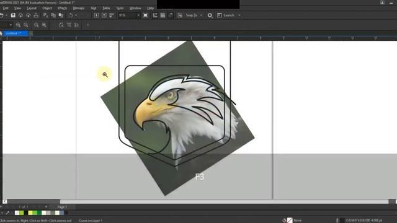The image size is (397, 223).
Task: Toggle the Show grid icon
Action: point(163,15)
